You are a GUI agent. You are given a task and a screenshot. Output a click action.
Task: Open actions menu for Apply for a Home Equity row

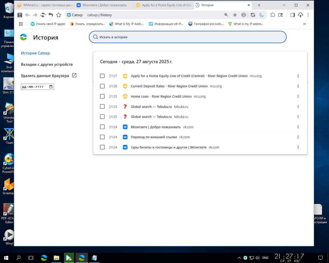pos(298,76)
